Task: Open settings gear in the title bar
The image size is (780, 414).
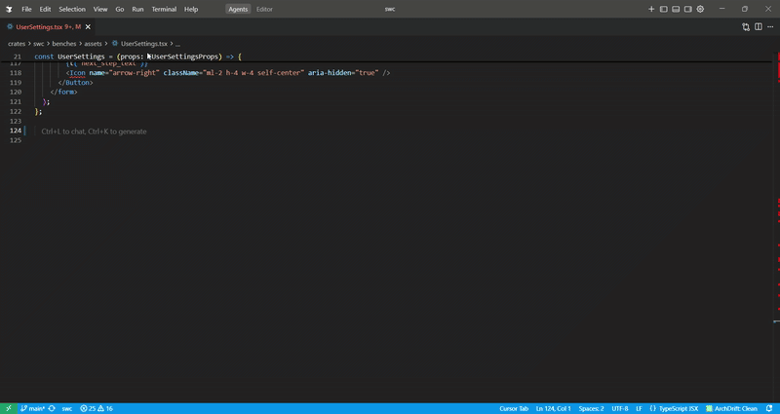Action: 700,9
